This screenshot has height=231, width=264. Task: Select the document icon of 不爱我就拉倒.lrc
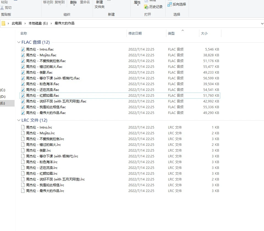pyautogui.click(x=23, y=139)
